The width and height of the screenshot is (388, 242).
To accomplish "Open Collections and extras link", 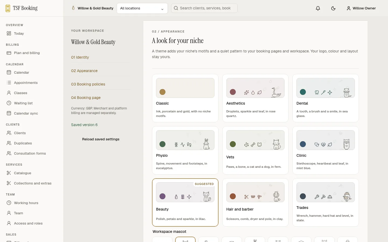I will click(x=33, y=183).
